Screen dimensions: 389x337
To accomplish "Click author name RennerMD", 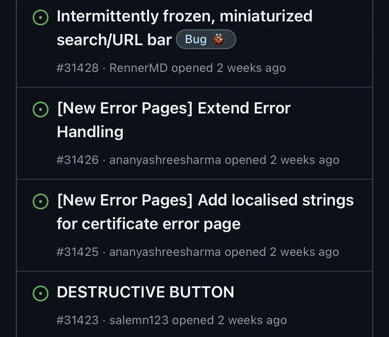I will 138,68.
